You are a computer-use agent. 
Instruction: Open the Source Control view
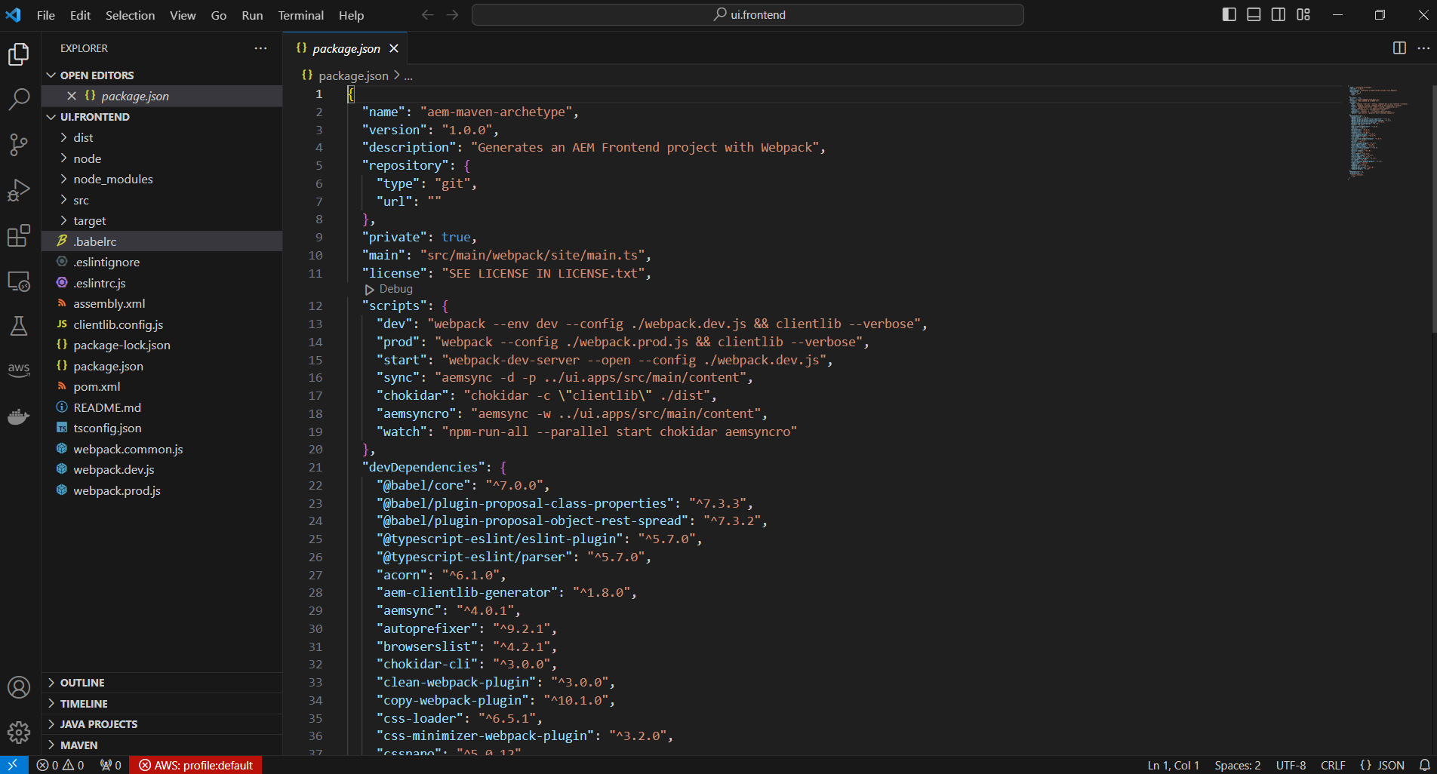tap(18, 144)
